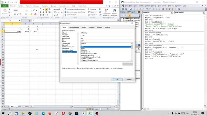Click the Insert Function fx icon

pos(30,21)
